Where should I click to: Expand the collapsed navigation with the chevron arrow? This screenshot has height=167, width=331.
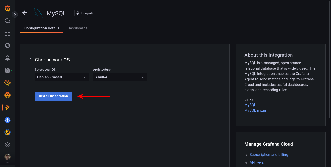[x=14, y=14]
